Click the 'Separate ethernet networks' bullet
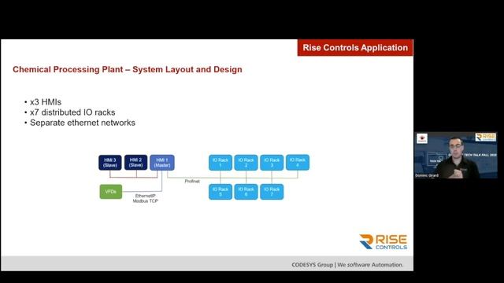Viewport: 504px width, 283px height. (82, 123)
